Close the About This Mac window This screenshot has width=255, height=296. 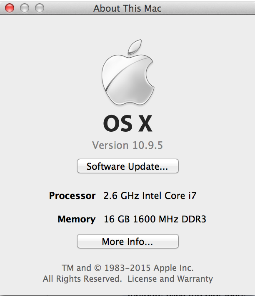10,8
